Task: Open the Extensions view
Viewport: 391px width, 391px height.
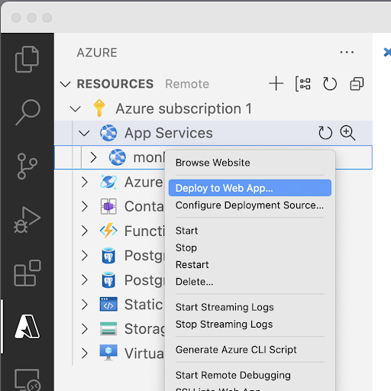Action: pos(27,273)
